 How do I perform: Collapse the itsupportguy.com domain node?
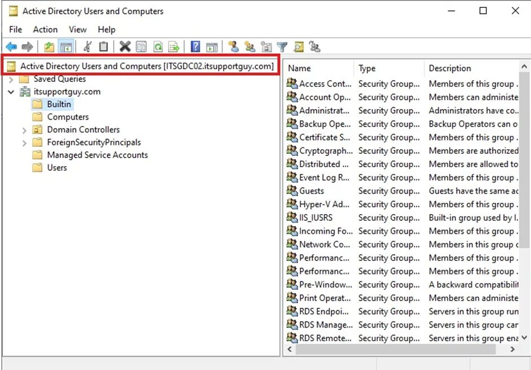pos(11,92)
